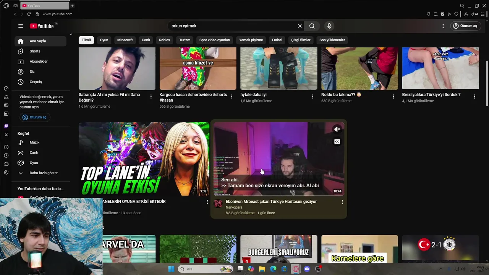This screenshot has width=489, height=275.
Task: Click the address bar lock icon
Action: pyautogui.click(x=37, y=14)
